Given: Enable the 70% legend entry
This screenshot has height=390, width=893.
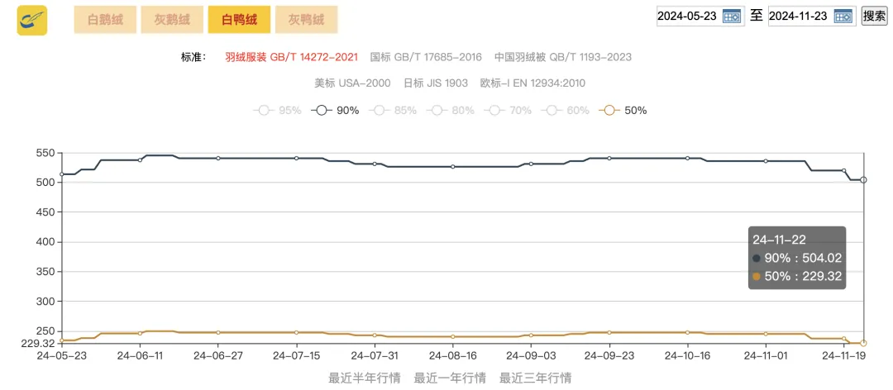Looking at the screenshot, I should coord(494,111).
